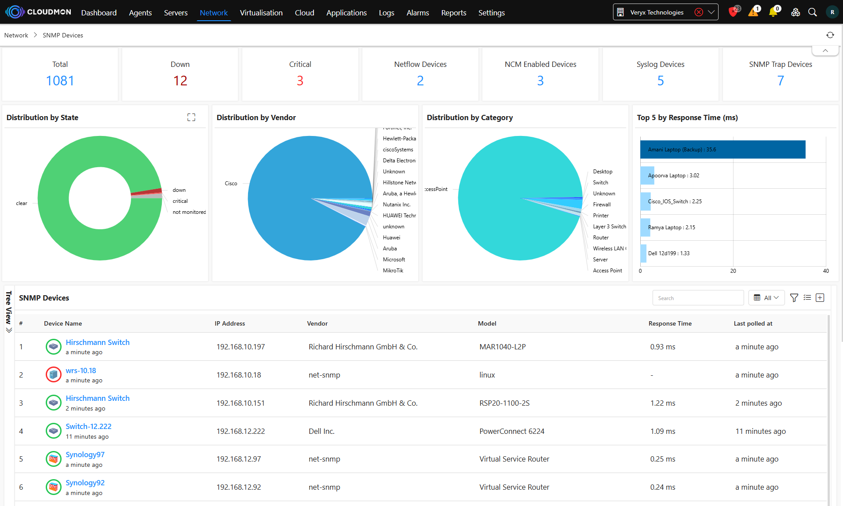
Task: Open the filter funnel for SNMP Devices
Action: (x=794, y=298)
